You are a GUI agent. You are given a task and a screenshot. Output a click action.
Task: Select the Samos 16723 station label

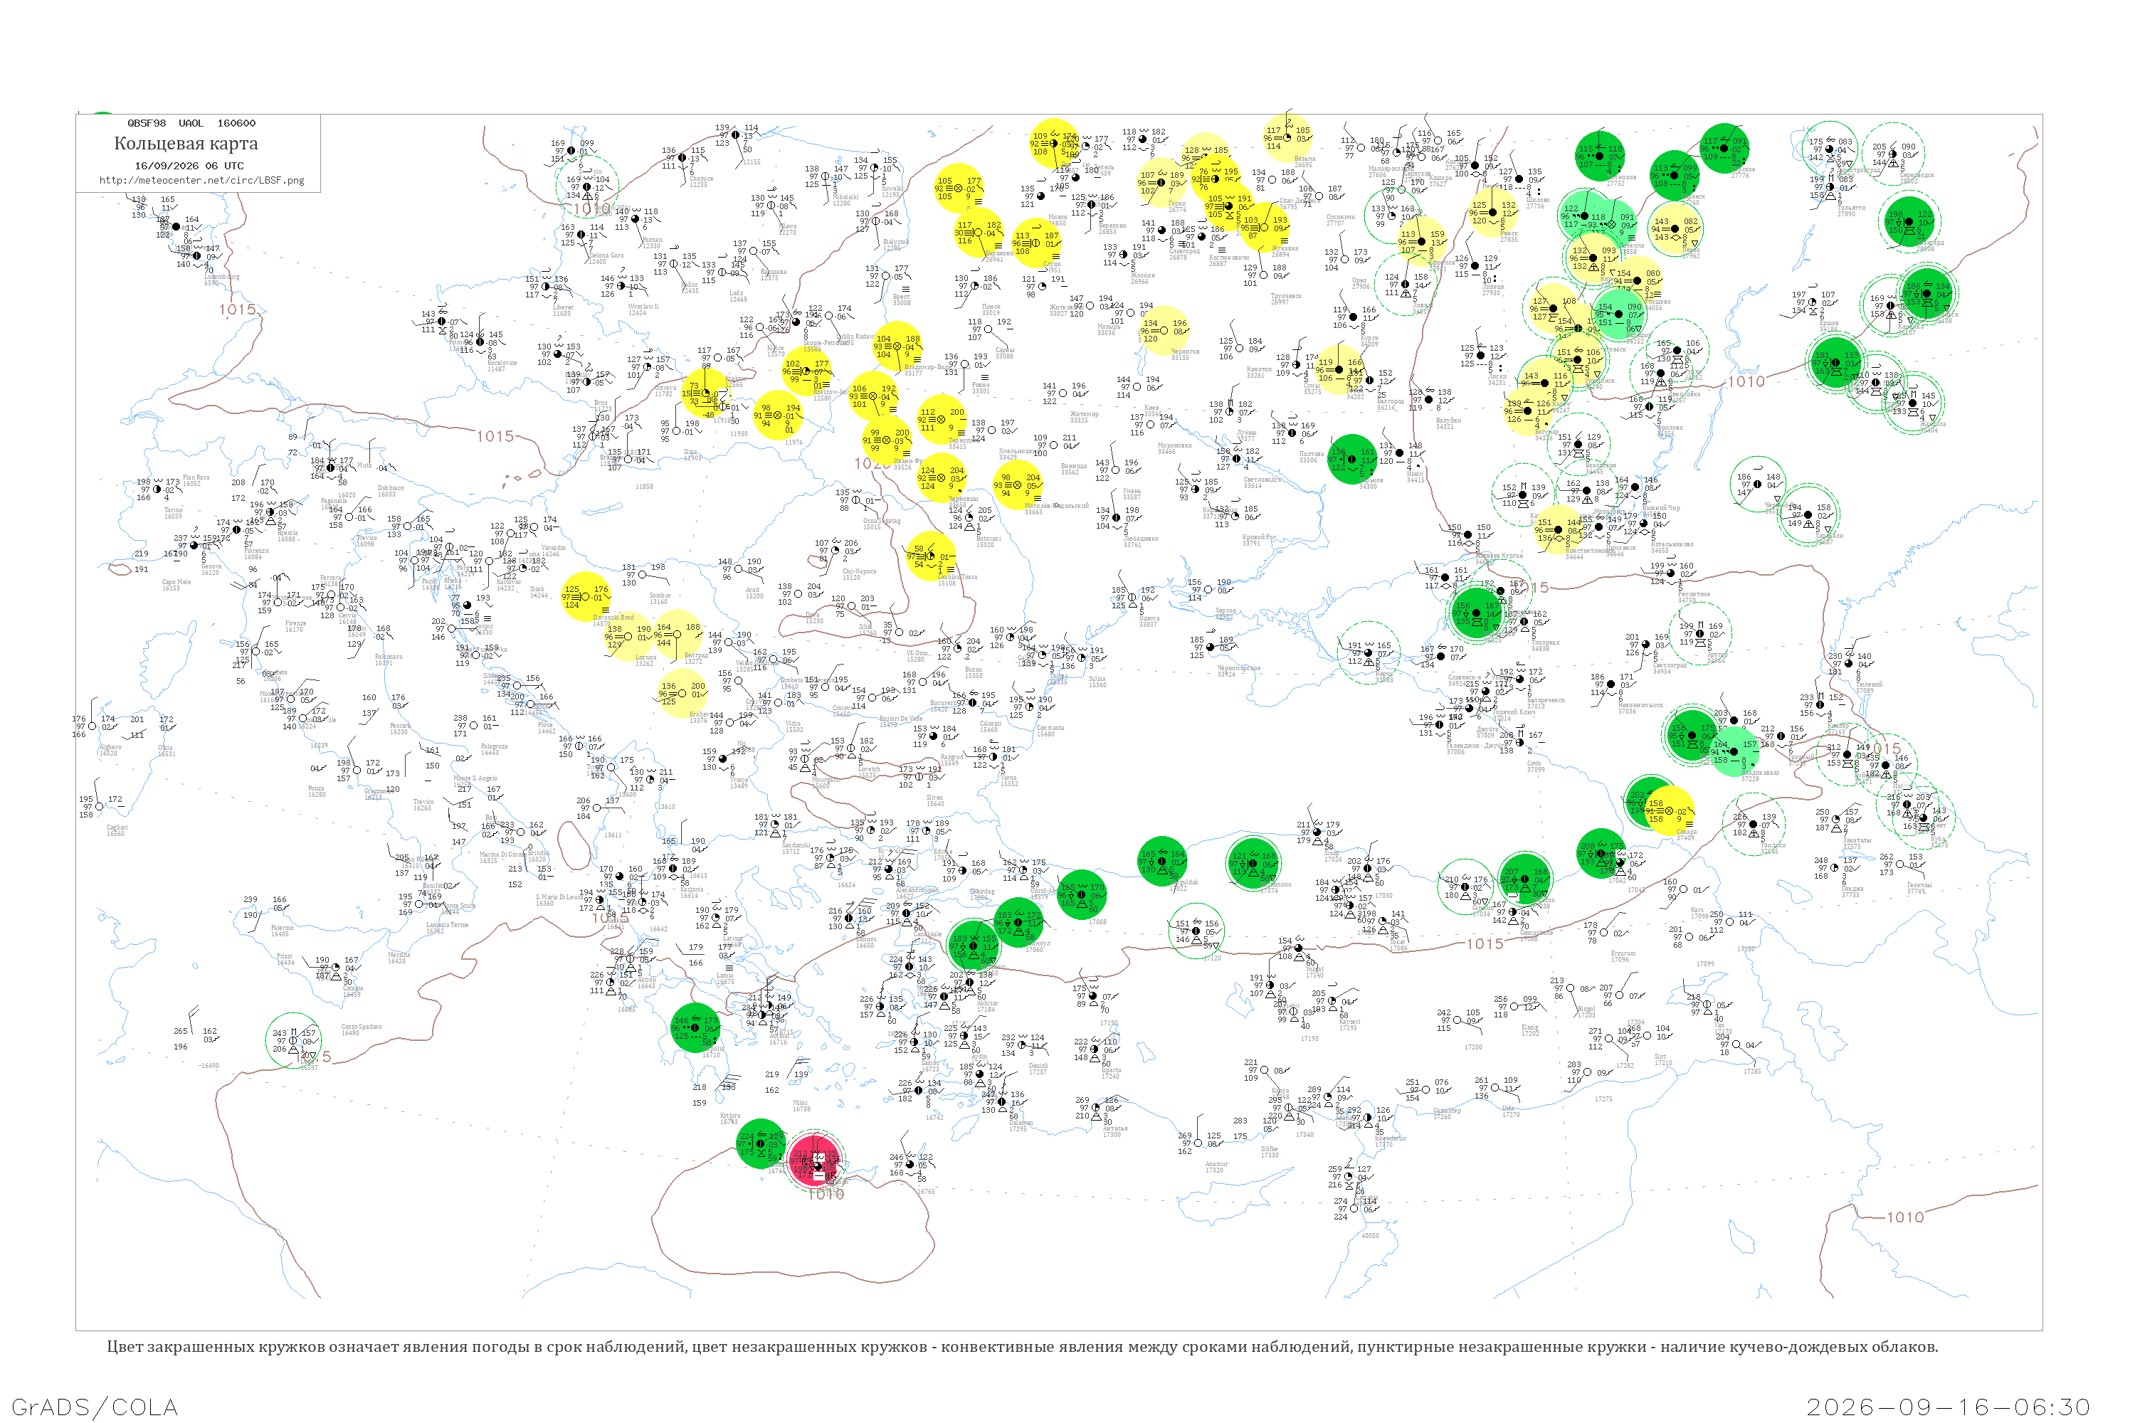(x=932, y=1067)
